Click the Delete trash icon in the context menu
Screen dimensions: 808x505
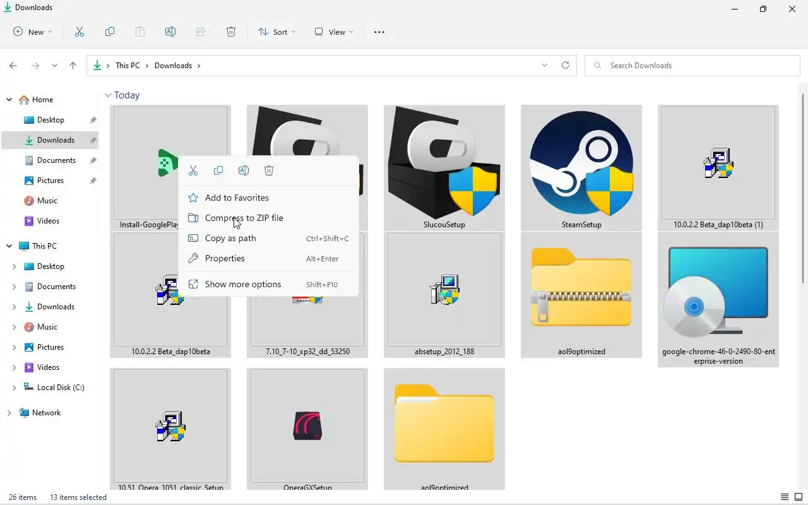point(269,170)
